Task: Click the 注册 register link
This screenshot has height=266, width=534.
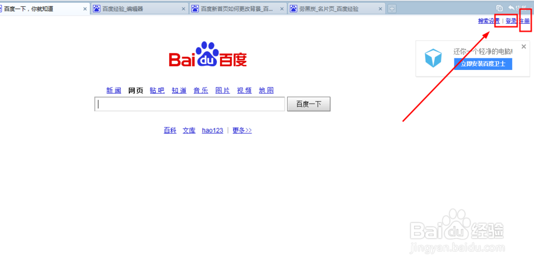Action: click(525, 21)
